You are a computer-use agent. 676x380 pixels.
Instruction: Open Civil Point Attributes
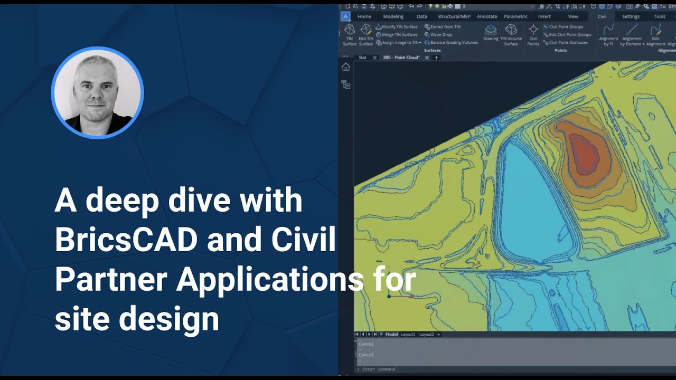(x=565, y=42)
